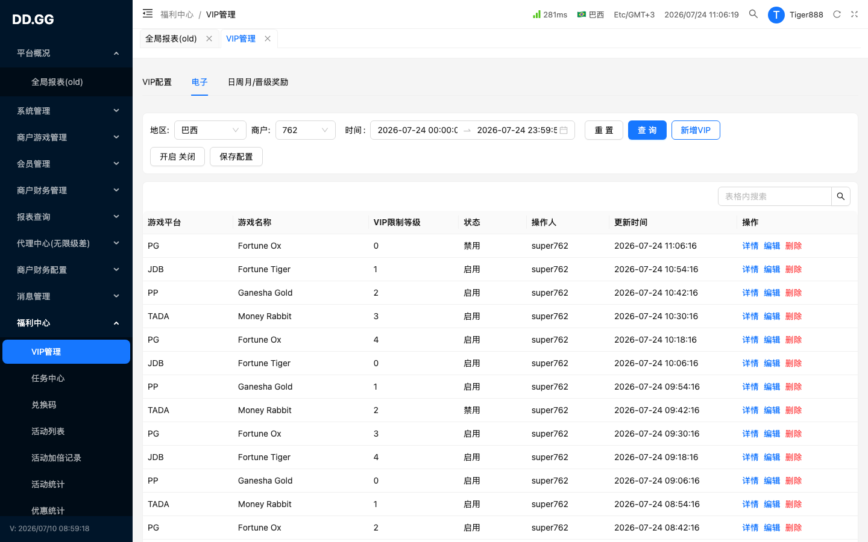The image size is (868, 542).
Task: Click the 查询 button
Action: pos(647,130)
